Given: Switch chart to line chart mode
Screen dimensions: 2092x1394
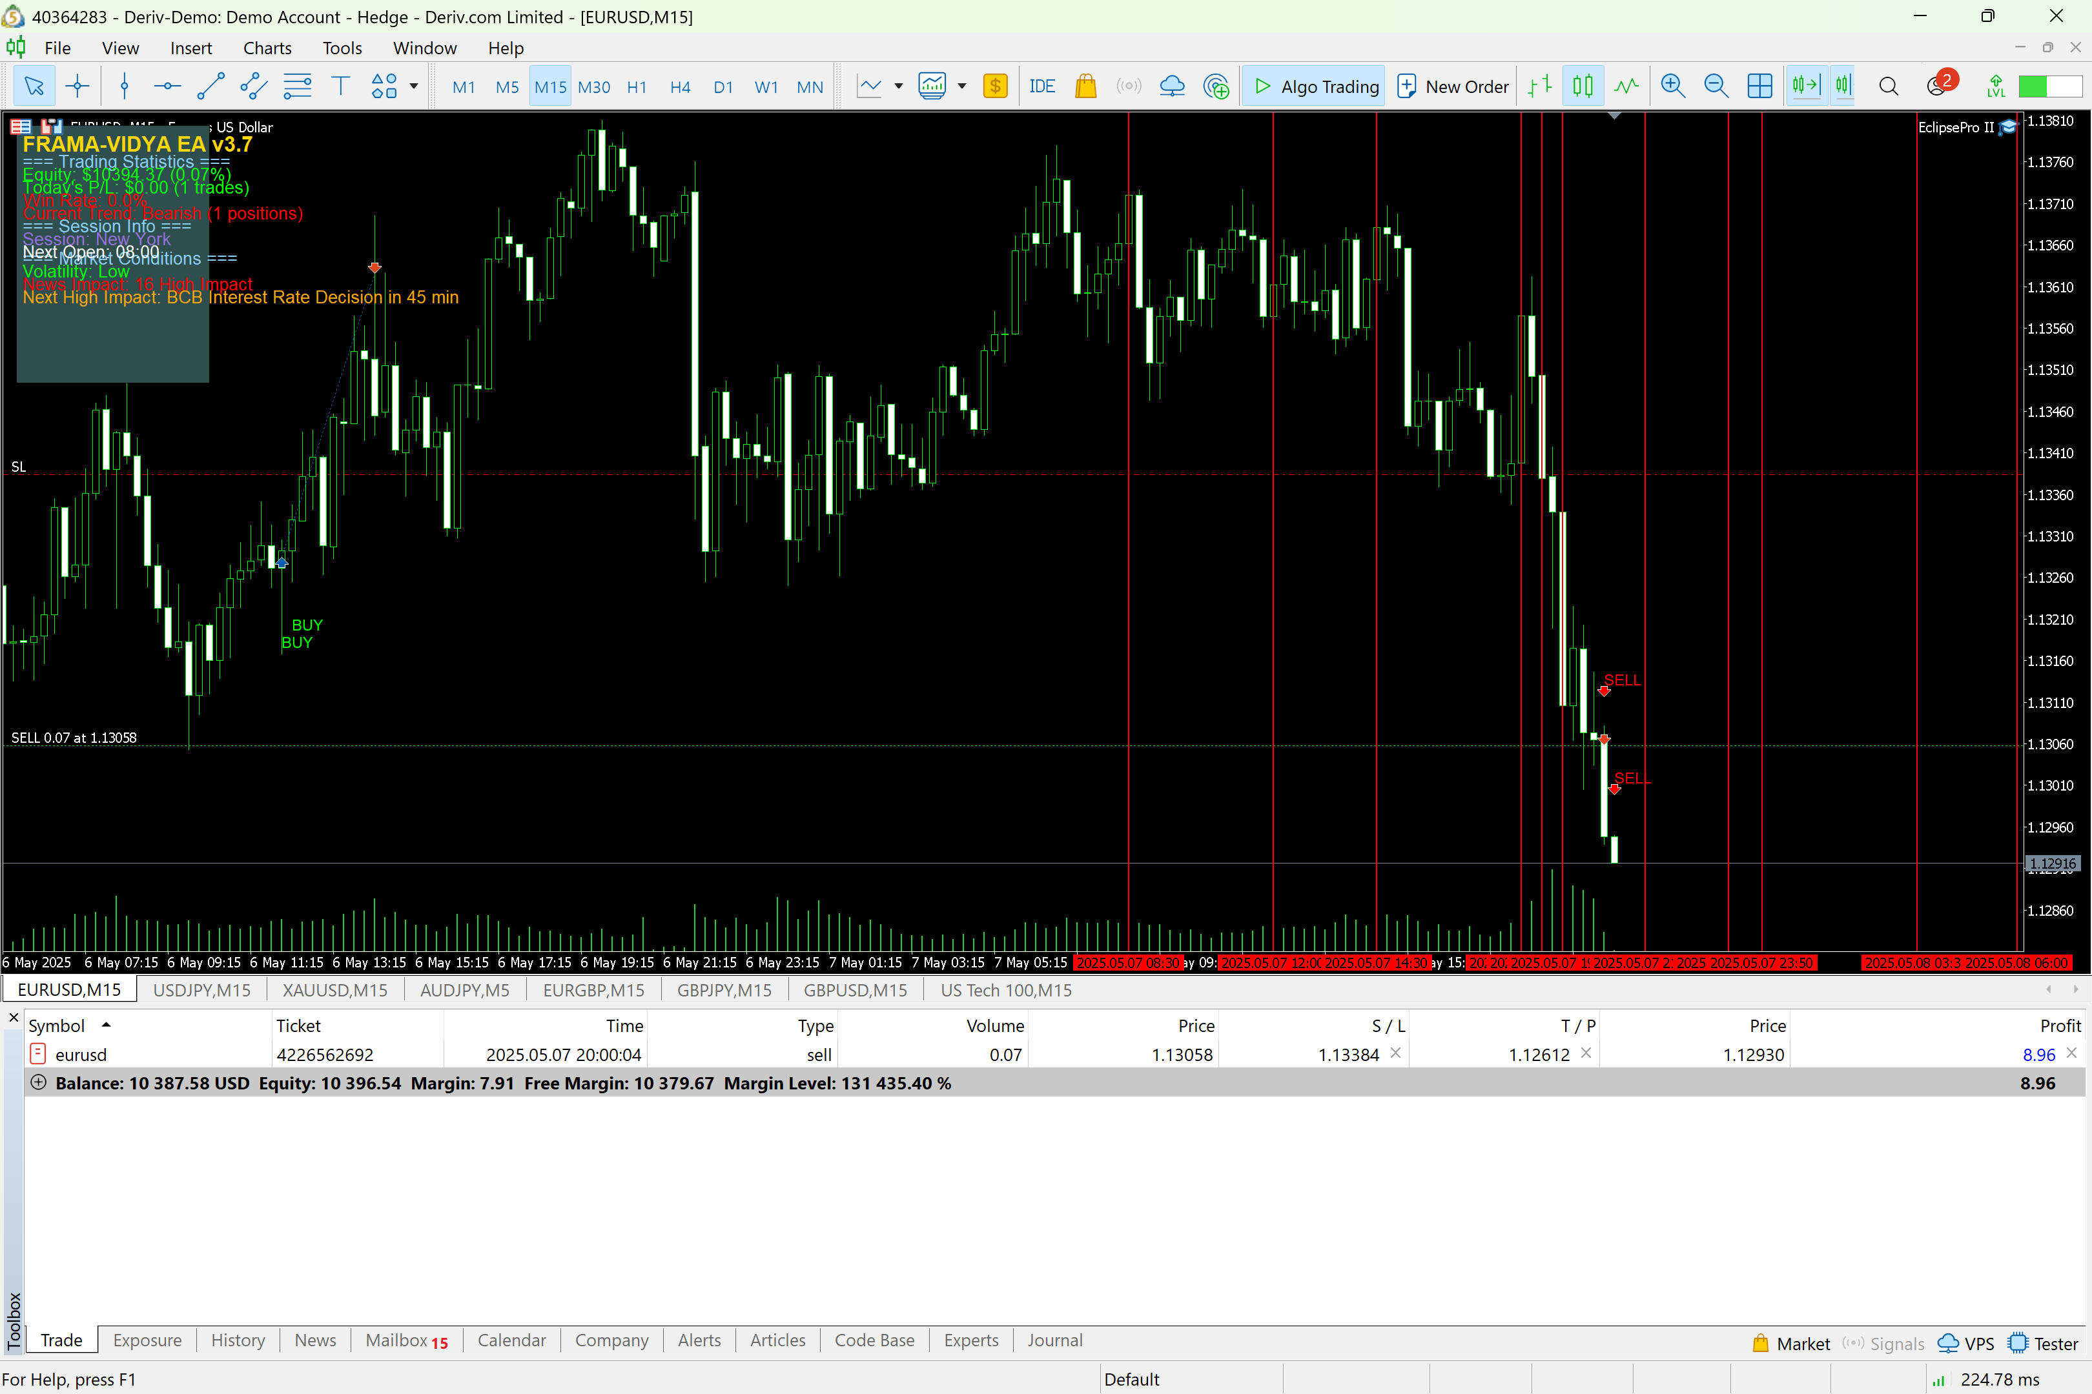Looking at the screenshot, I should pos(1627,86).
